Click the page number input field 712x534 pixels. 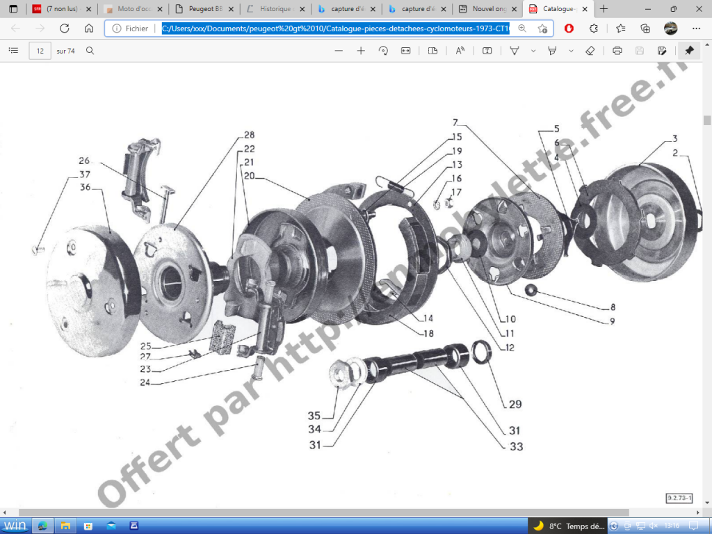click(x=40, y=51)
